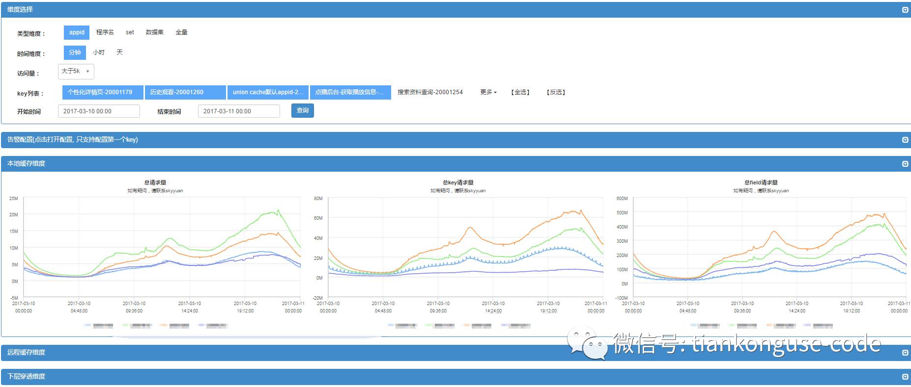Click the key列表 label
Image resolution: width=911 pixels, height=387 pixels.
click(30, 94)
